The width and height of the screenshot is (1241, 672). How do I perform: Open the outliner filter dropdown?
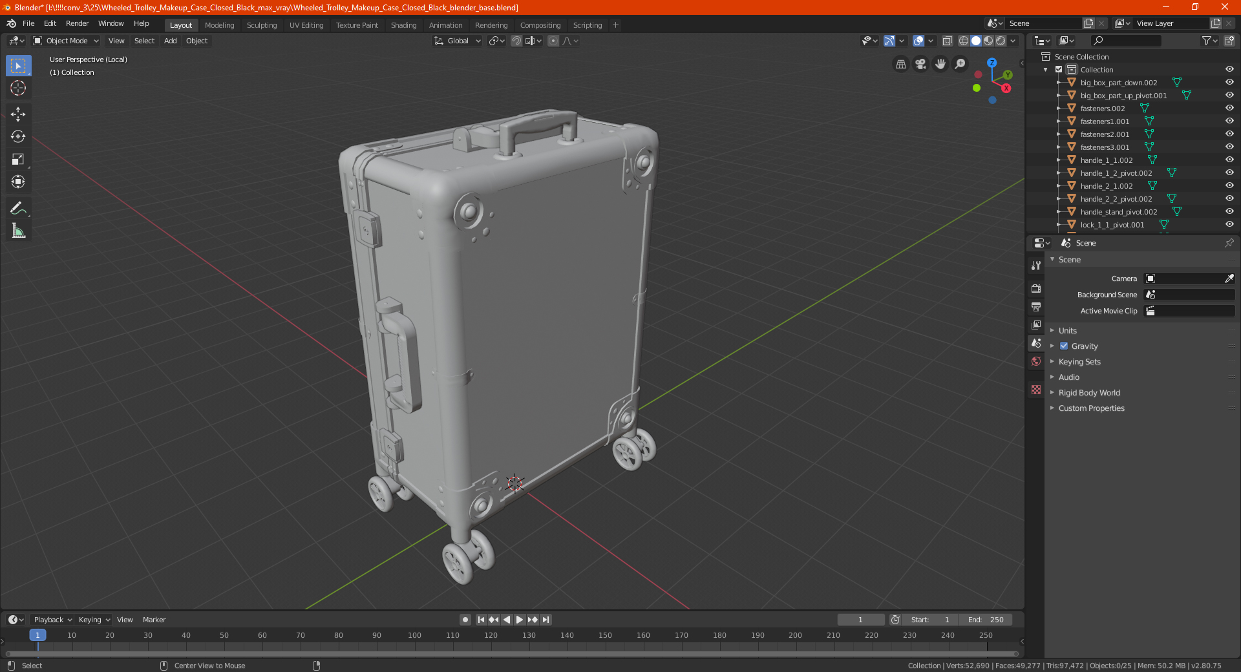tap(1209, 41)
